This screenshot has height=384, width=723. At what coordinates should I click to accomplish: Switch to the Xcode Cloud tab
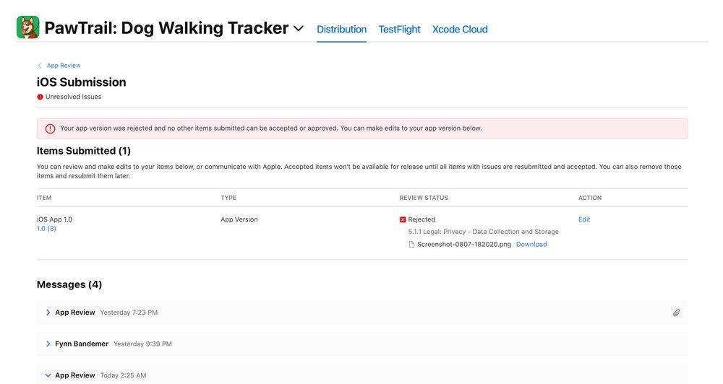[x=460, y=29]
